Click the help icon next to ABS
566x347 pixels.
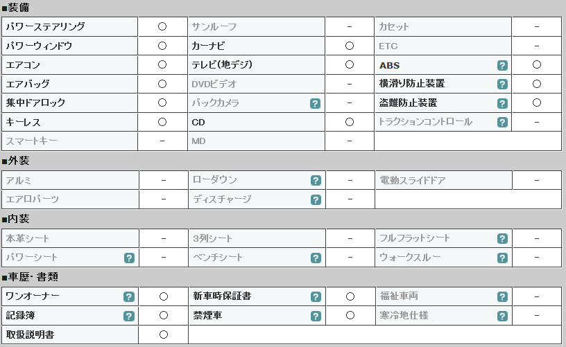[502, 66]
